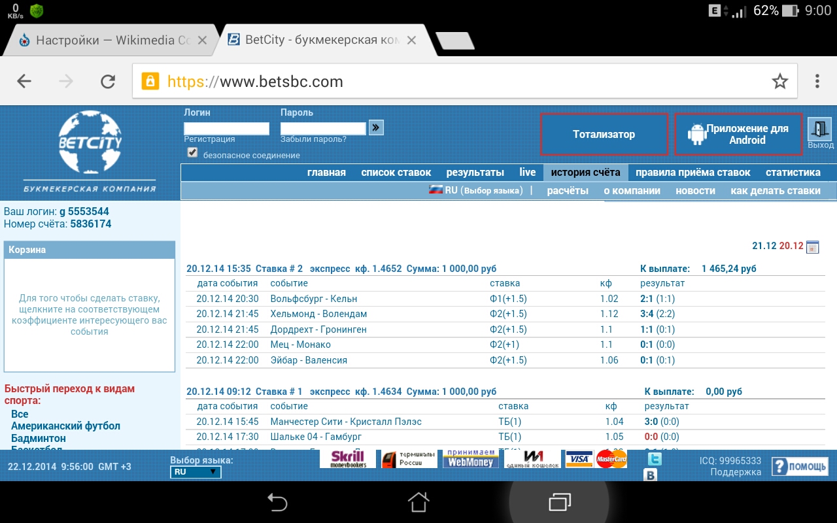Reload the page with refresh icon

pyautogui.click(x=108, y=81)
